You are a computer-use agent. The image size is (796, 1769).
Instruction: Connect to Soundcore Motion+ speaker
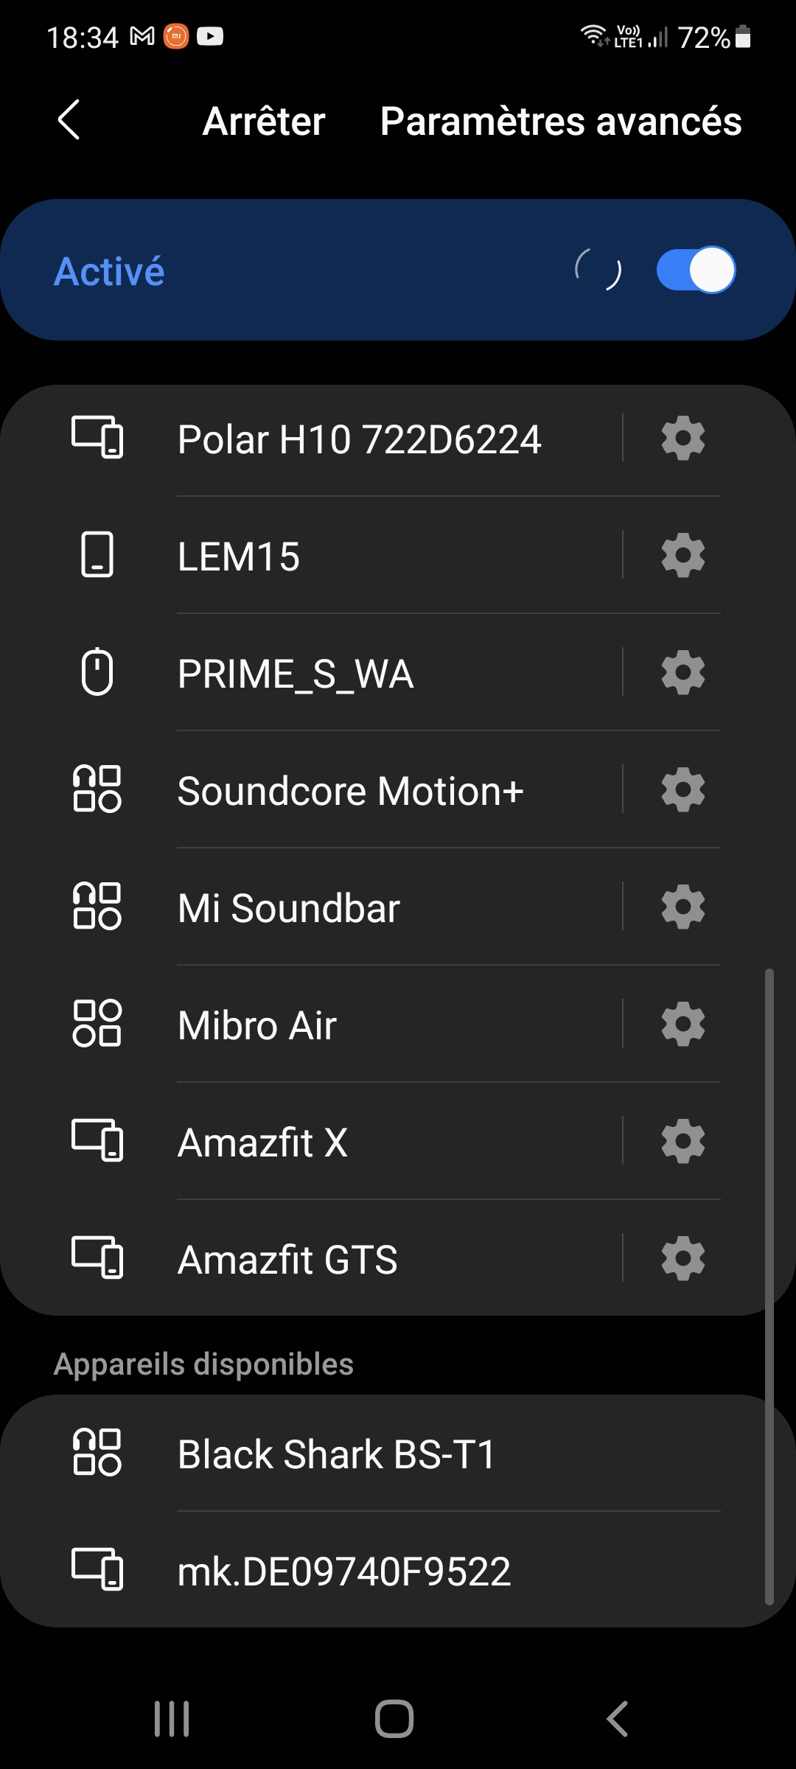coord(350,791)
